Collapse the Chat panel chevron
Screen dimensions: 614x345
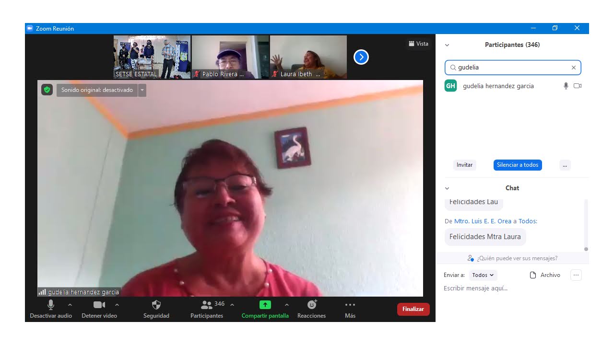coord(447,188)
